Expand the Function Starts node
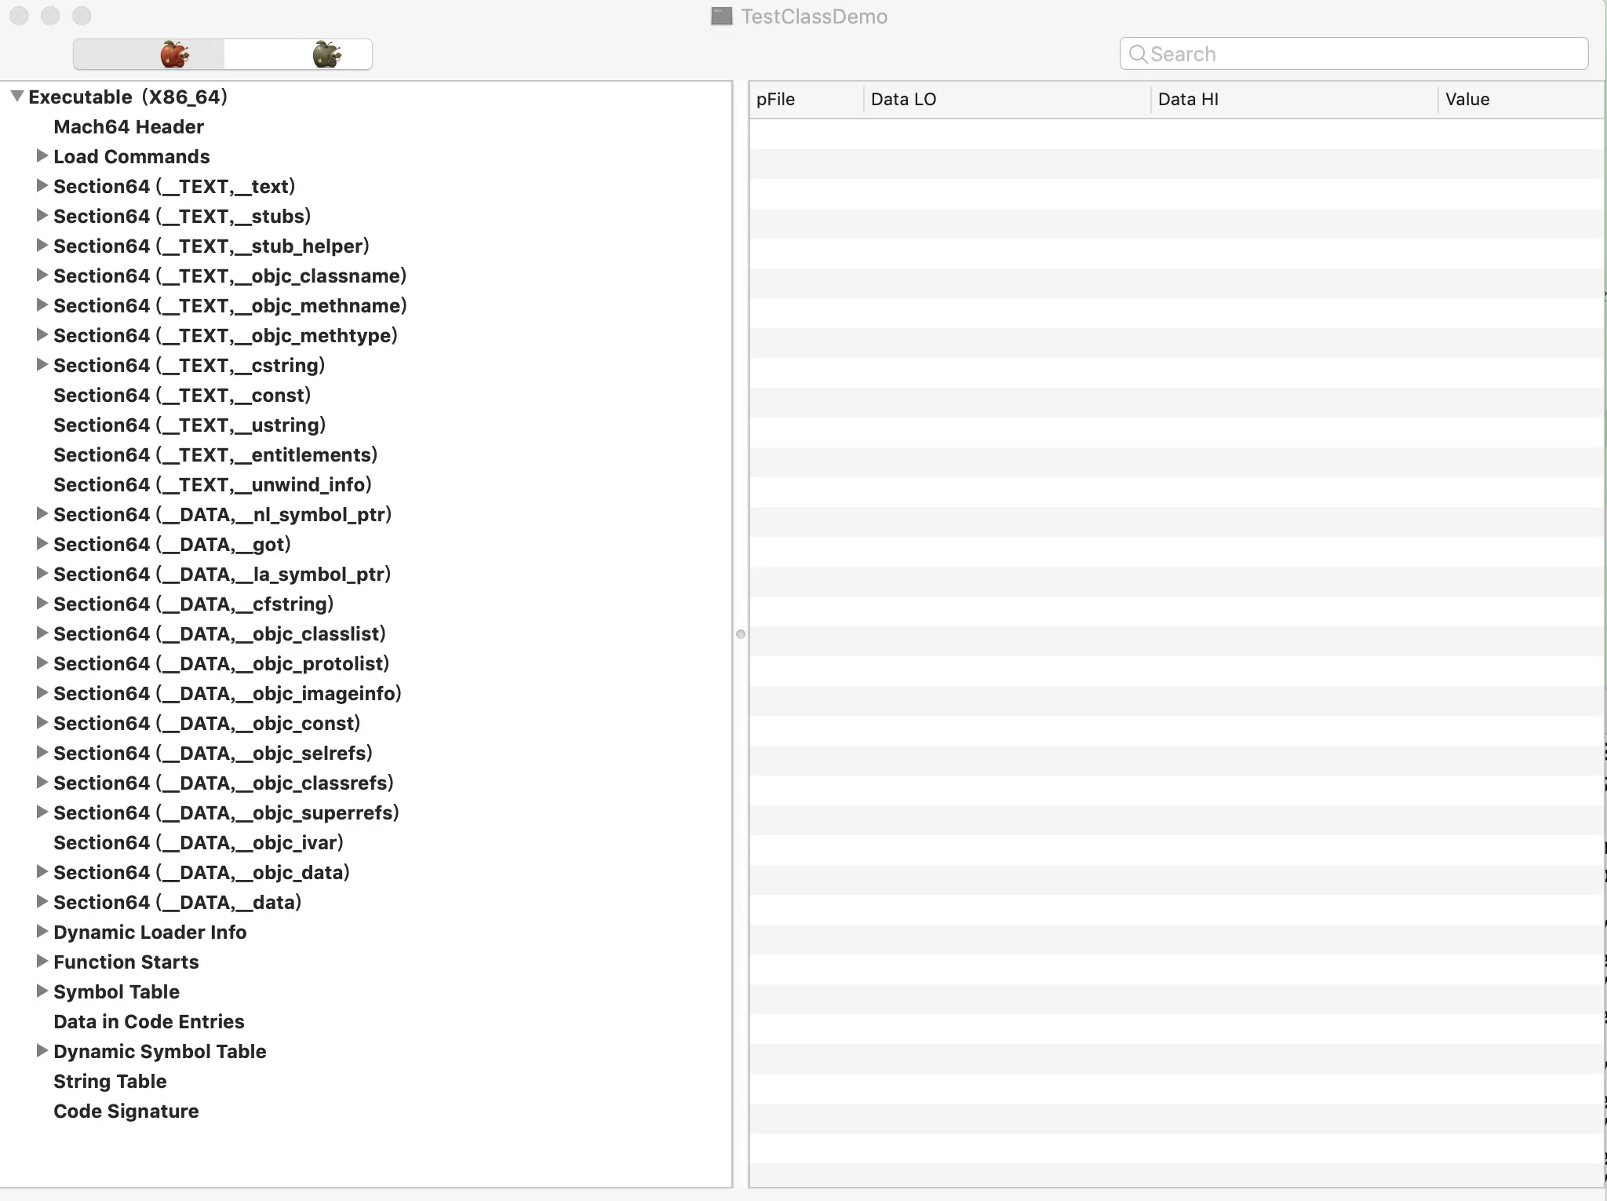The image size is (1607, 1201). pos(42,962)
